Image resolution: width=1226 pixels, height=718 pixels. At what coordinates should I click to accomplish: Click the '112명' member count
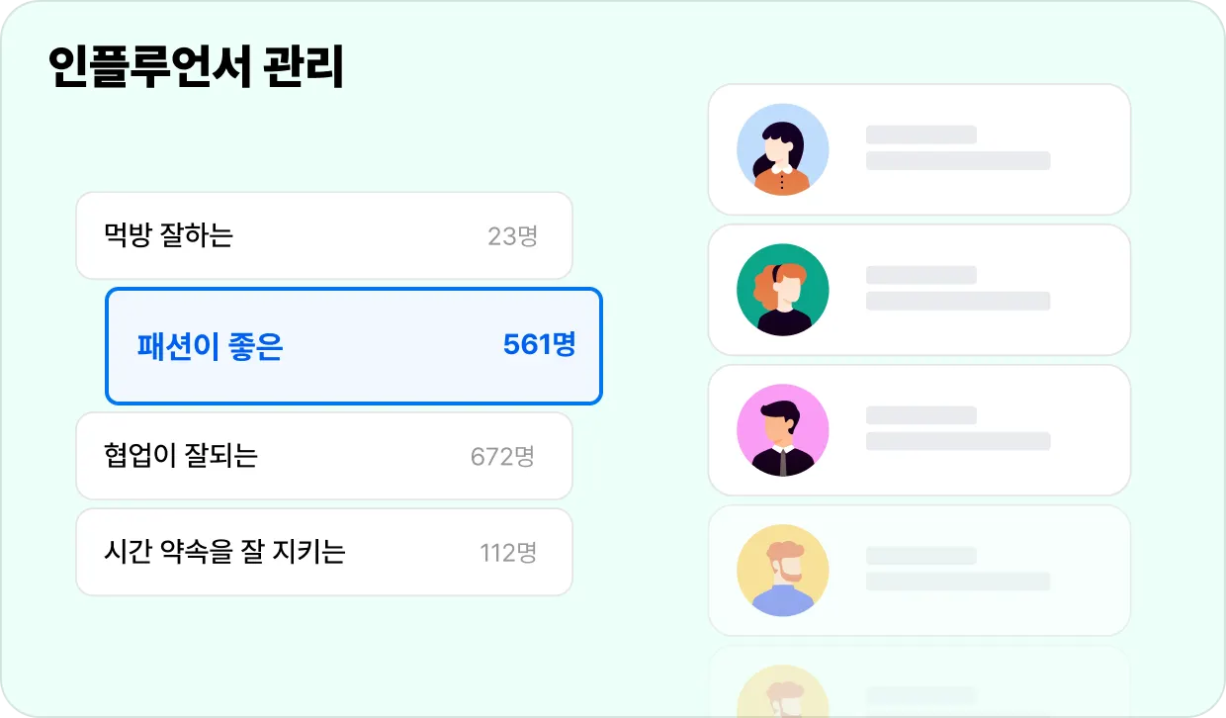click(508, 553)
